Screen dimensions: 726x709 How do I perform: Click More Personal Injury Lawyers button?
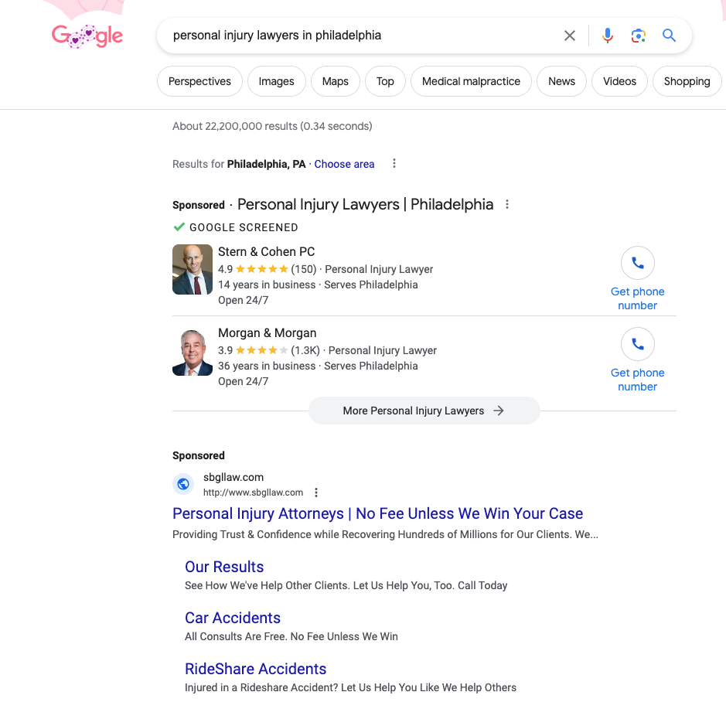424,411
